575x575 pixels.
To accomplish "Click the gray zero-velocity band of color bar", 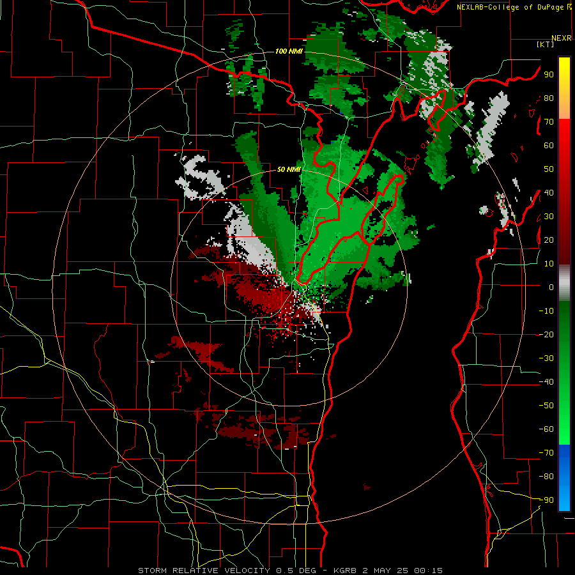I will (564, 283).
